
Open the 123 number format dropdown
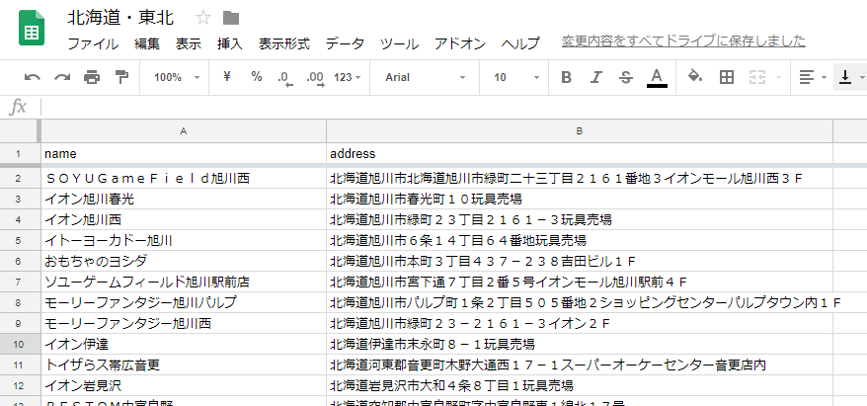pos(348,77)
